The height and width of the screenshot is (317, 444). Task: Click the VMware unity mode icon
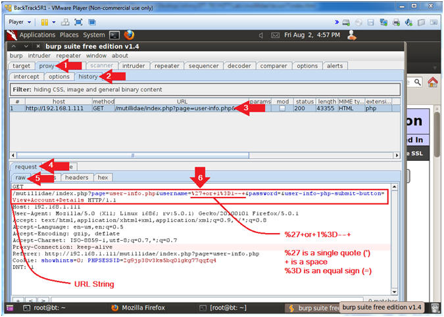(91, 22)
